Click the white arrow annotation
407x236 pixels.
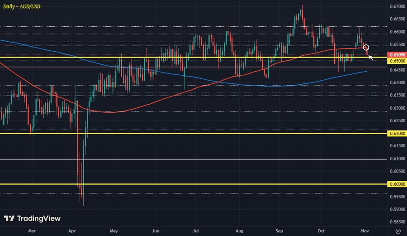click(370, 57)
